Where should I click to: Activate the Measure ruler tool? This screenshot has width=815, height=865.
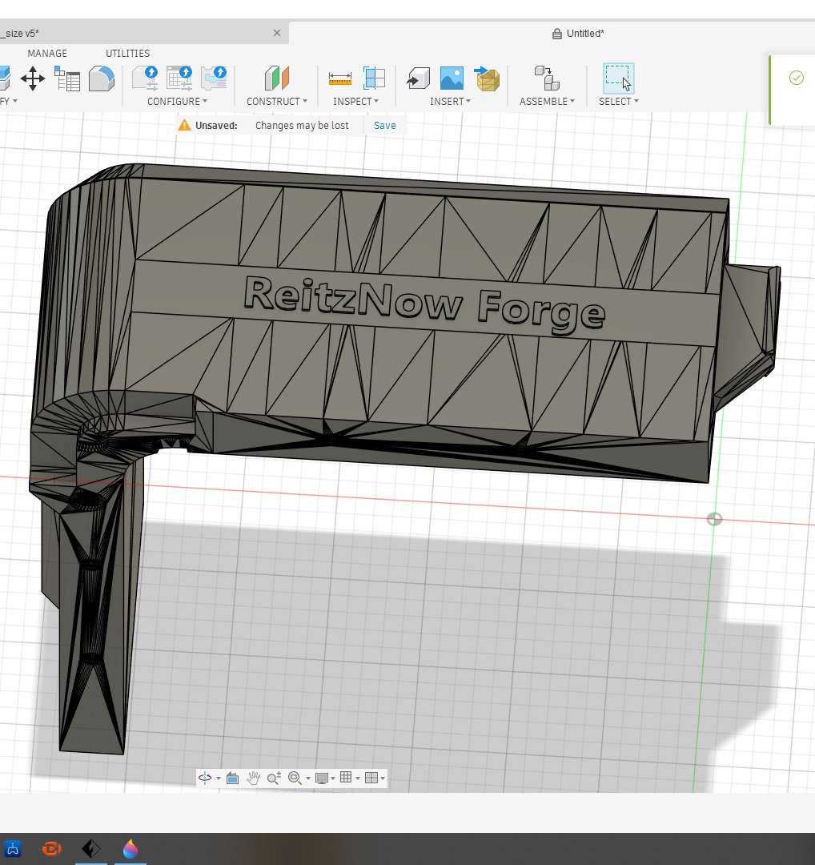(339, 78)
